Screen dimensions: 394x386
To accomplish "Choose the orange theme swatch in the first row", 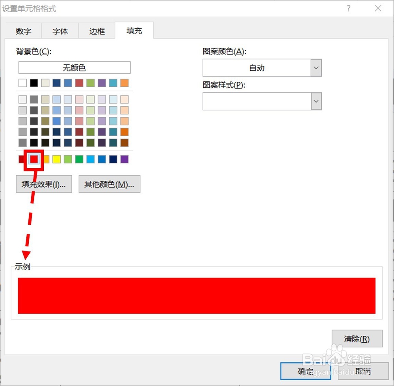I will click(125, 83).
